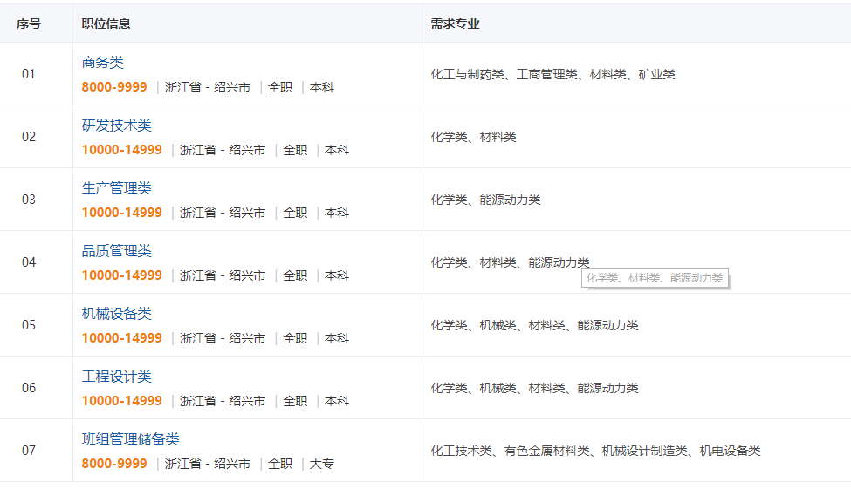Click the 序号 column header

(29, 24)
